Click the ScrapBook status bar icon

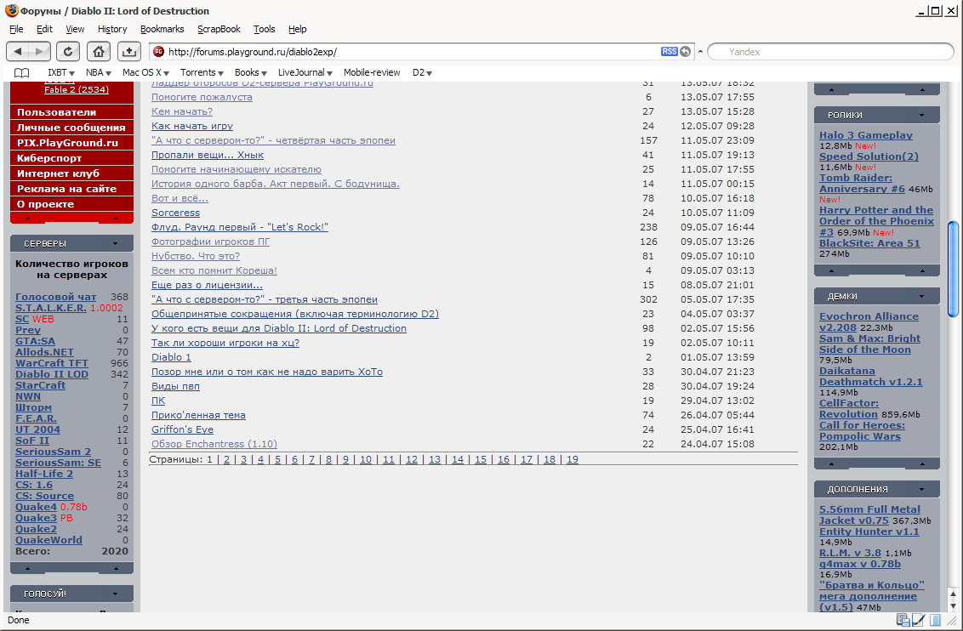pyautogui.click(x=903, y=620)
